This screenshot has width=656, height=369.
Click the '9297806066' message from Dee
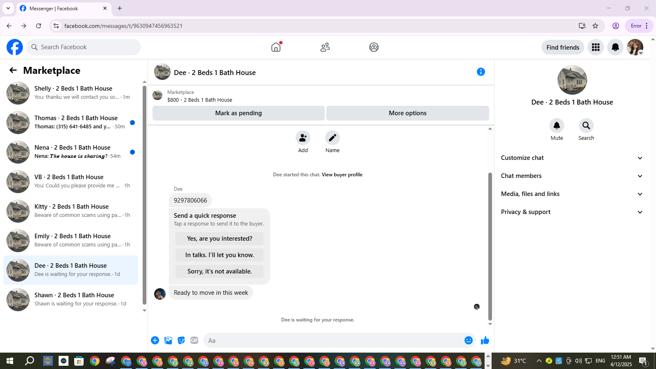click(190, 200)
